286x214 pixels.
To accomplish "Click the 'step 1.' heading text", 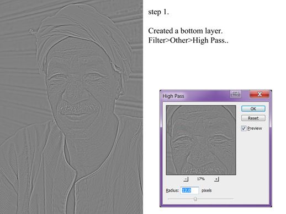I will (x=158, y=12).
